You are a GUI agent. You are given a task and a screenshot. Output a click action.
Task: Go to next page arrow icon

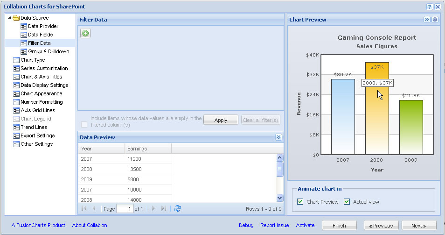pos(153,208)
